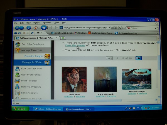Open the View menu
The image size is (167, 125).
[28, 23]
